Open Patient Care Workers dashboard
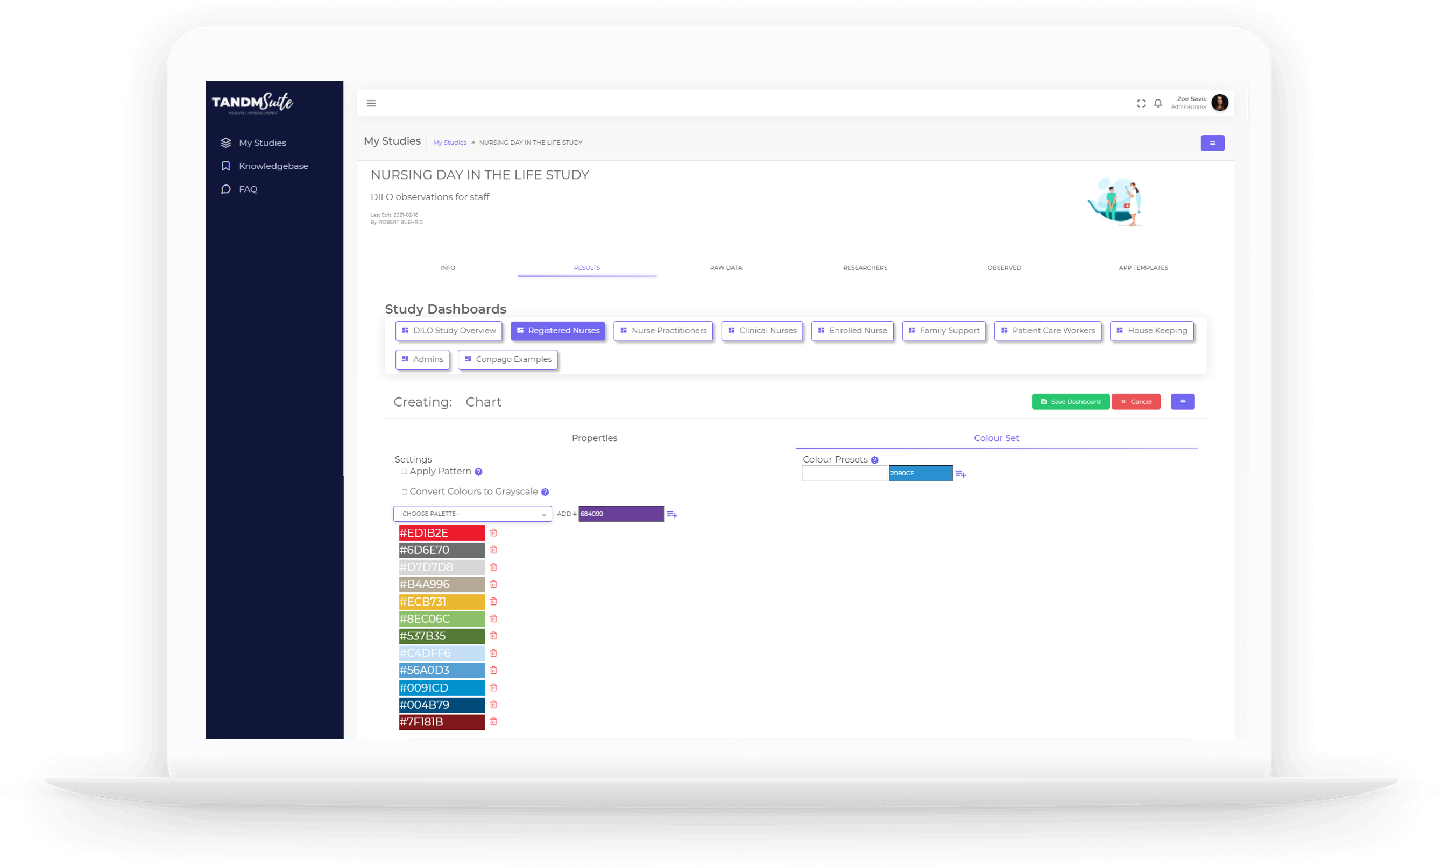Image resolution: width=1442 pixels, height=868 pixels. pos(1048,331)
